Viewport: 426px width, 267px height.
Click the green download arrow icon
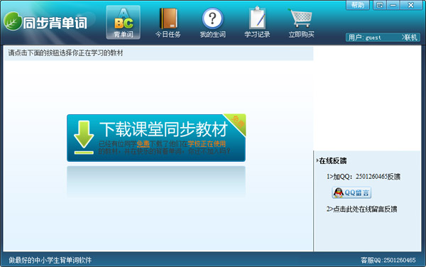click(84, 138)
